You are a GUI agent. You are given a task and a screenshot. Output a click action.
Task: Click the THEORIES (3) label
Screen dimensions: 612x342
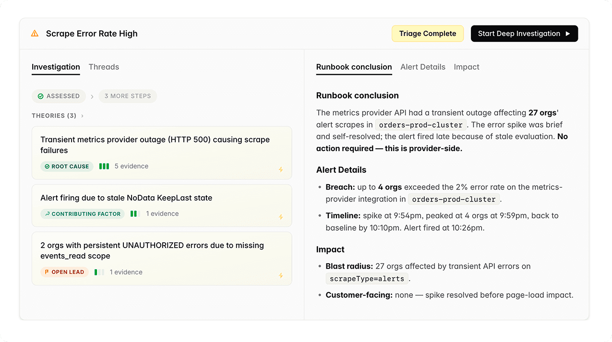click(54, 116)
